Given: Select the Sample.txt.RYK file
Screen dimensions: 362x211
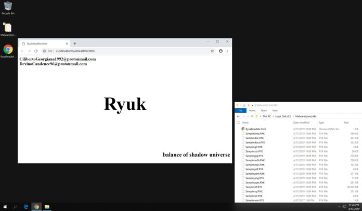Looking at the screenshot, I should click(x=254, y=196).
